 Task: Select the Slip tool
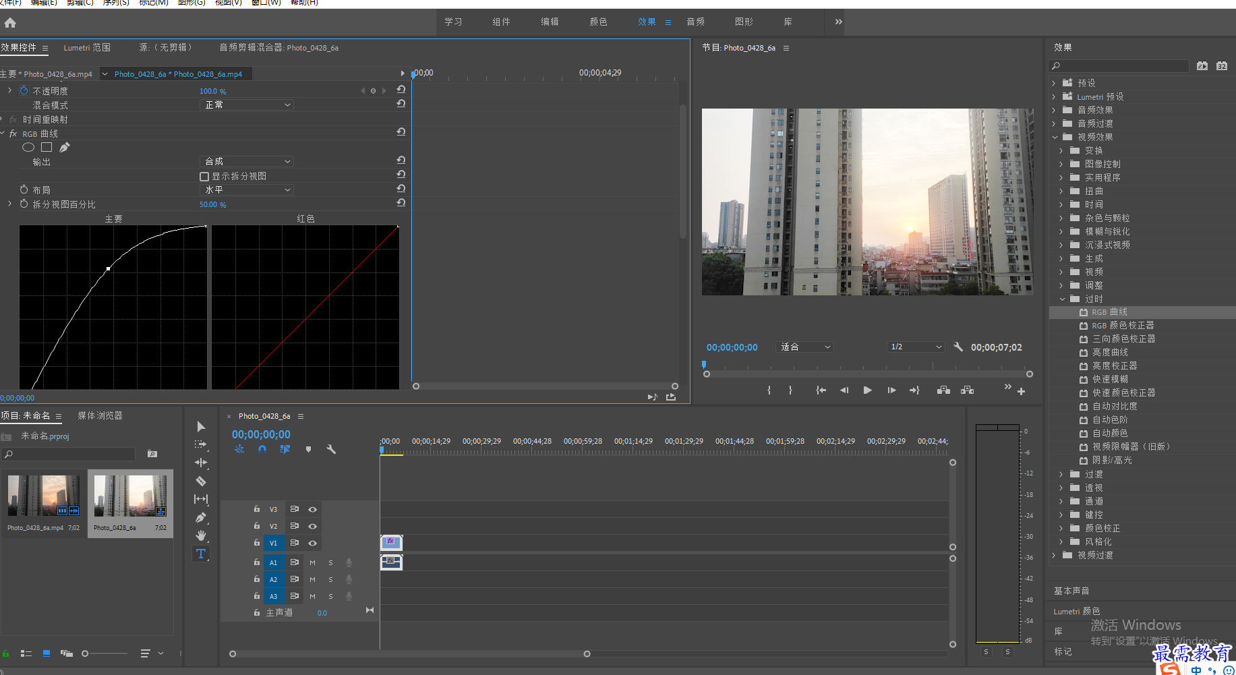[x=201, y=499]
